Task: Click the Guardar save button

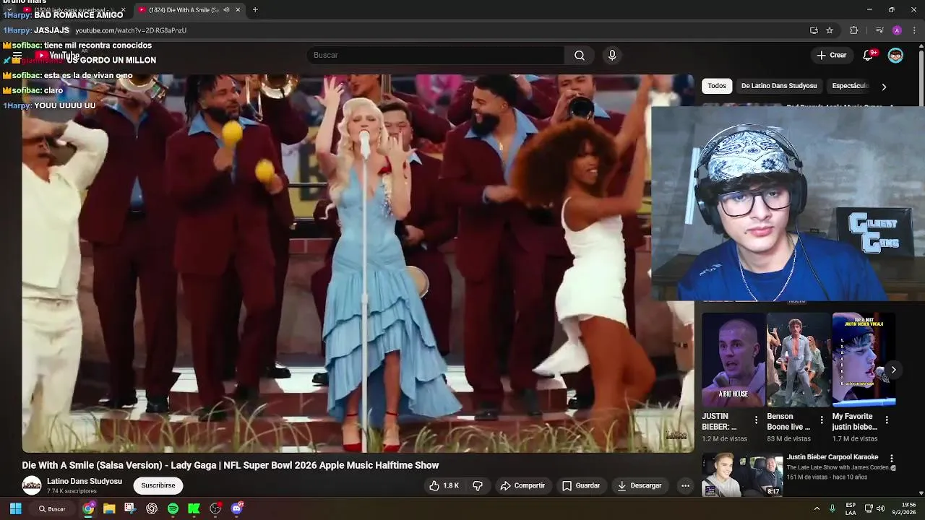Action: (x=581, y=486)
